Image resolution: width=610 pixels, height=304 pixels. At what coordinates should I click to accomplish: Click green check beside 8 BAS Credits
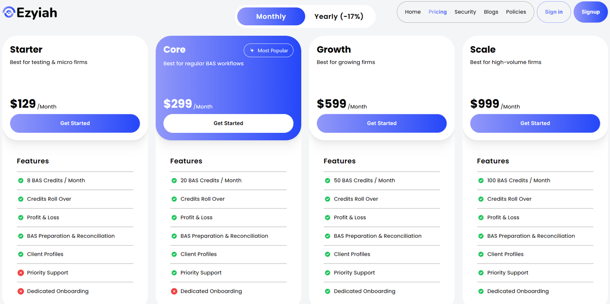tap(20, 180)
